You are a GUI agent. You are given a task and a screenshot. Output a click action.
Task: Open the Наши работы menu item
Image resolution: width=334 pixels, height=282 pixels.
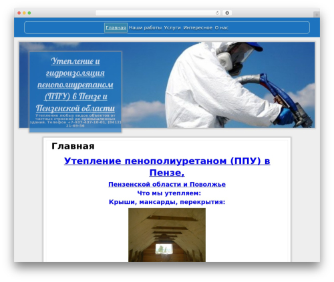click(145, 28)
